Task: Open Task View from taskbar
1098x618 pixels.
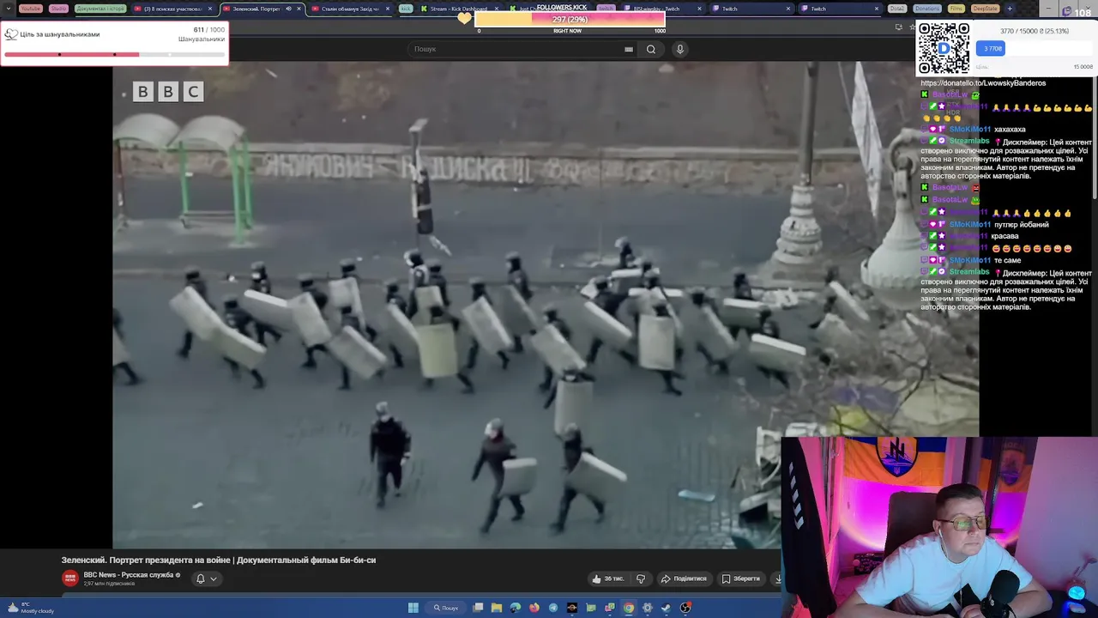Action: click(478, 608)
